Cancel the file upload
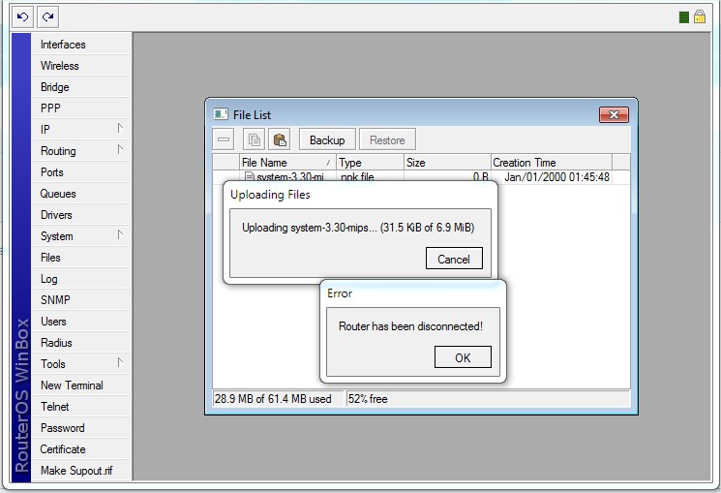The image size is (721, 493). point(453,259)
